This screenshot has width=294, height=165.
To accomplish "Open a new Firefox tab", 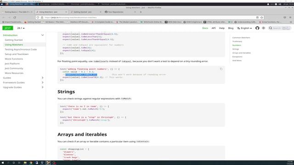I will click(141, 12).
